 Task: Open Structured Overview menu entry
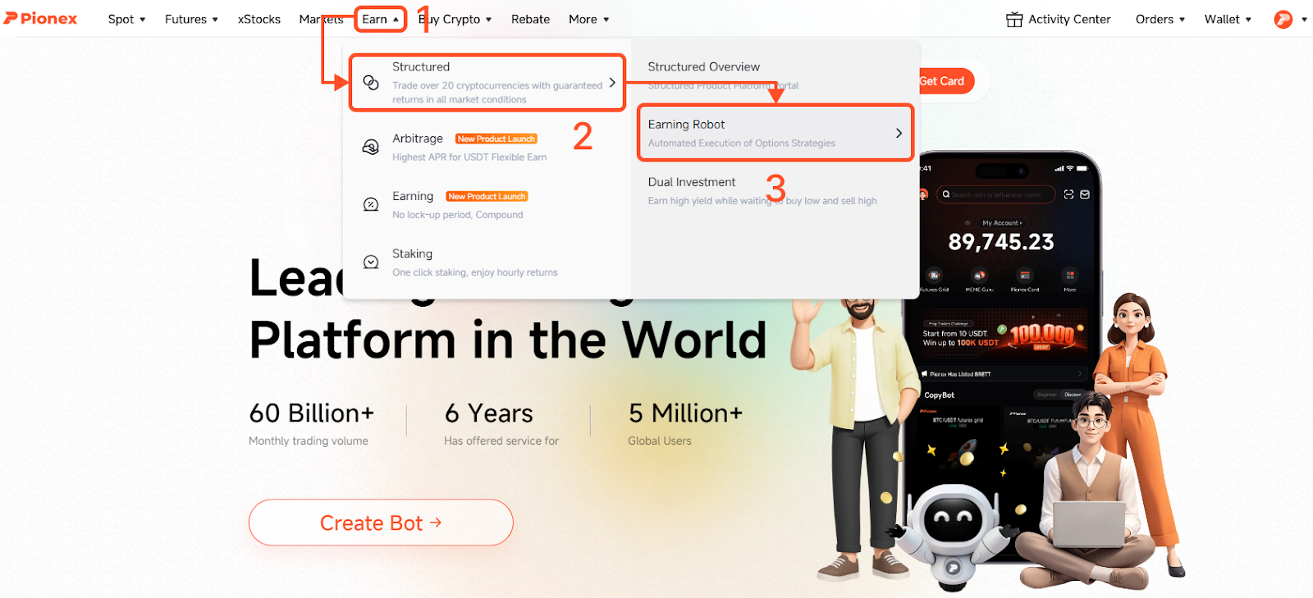point(703,67)
